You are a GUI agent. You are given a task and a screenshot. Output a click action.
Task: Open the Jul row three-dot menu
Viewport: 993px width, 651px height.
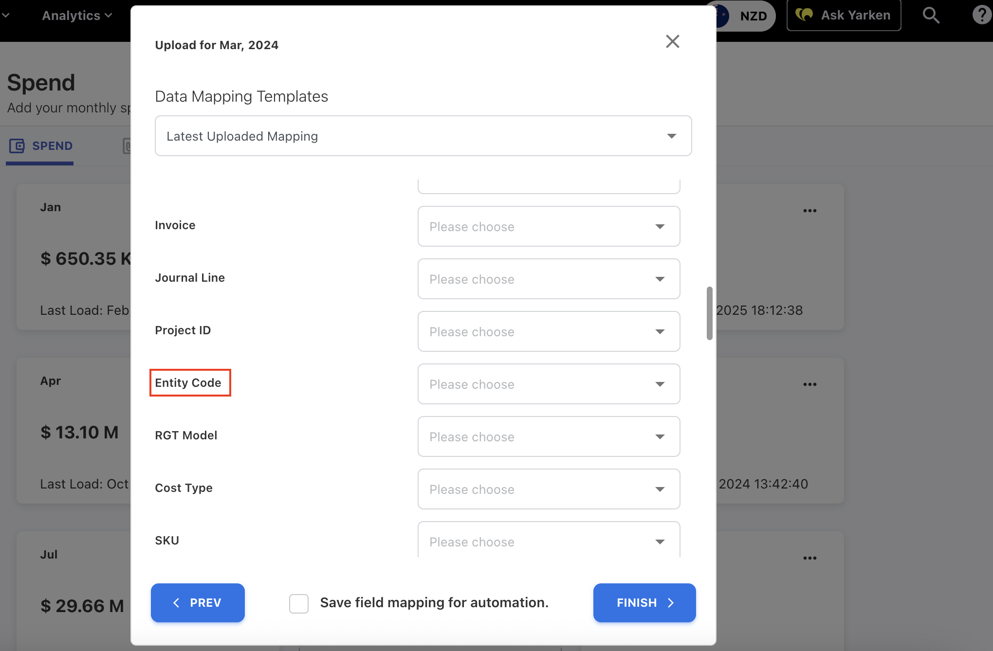tap(809, 558)
